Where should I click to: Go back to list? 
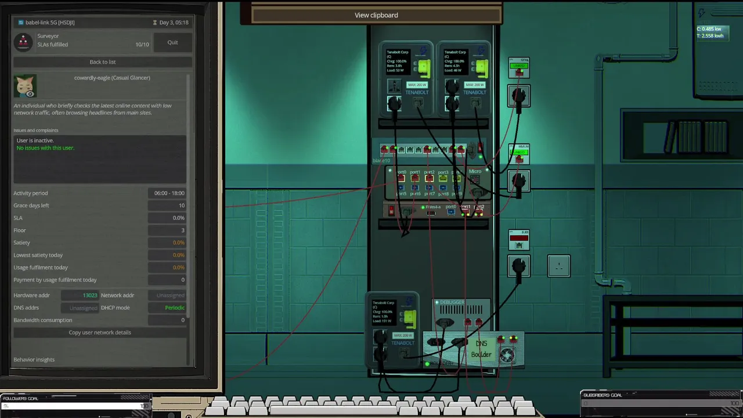[102, 62]
